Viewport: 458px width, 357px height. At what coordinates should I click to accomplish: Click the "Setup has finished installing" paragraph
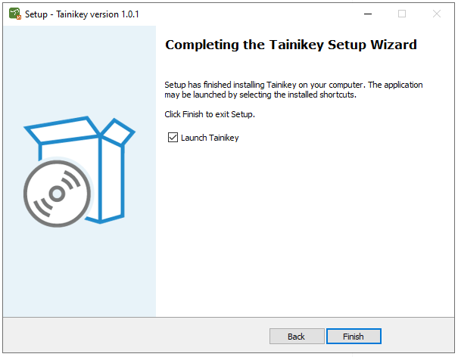coord(294,89)
